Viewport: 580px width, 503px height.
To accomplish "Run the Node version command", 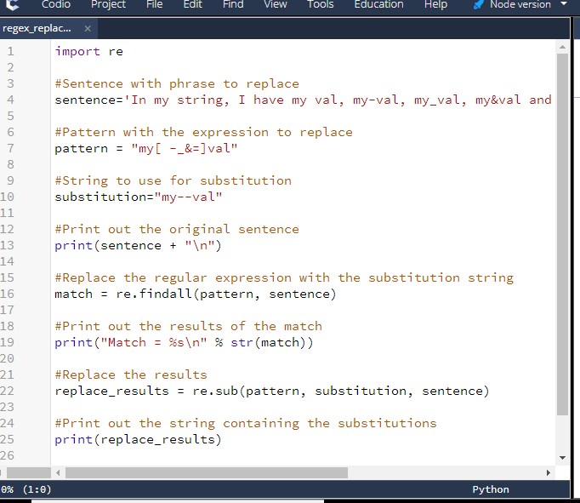I will coord(520,4).
